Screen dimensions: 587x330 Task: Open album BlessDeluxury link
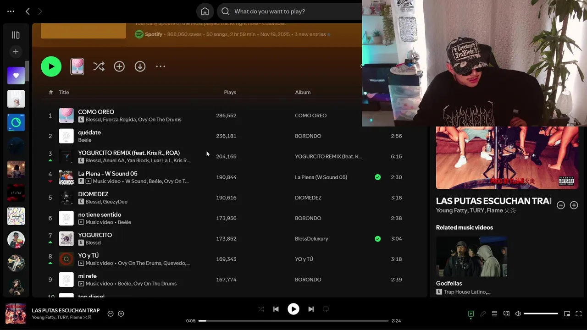[311, 239]
